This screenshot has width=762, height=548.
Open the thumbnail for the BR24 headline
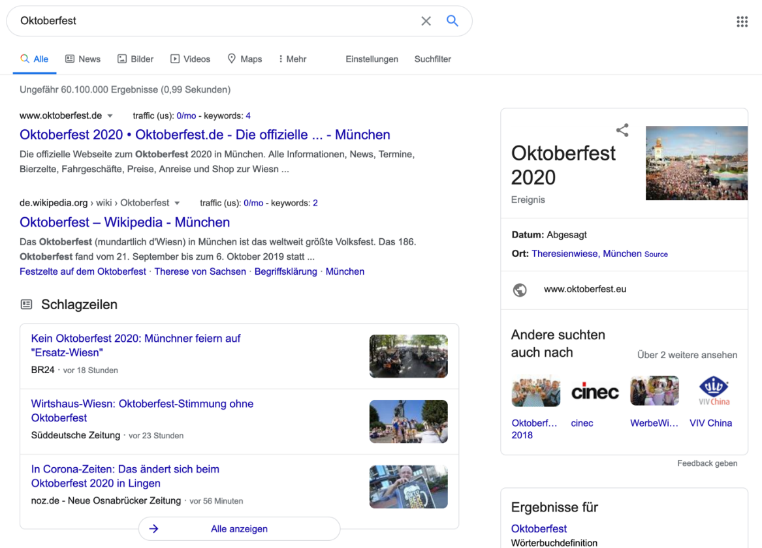(x=409, y=356)
